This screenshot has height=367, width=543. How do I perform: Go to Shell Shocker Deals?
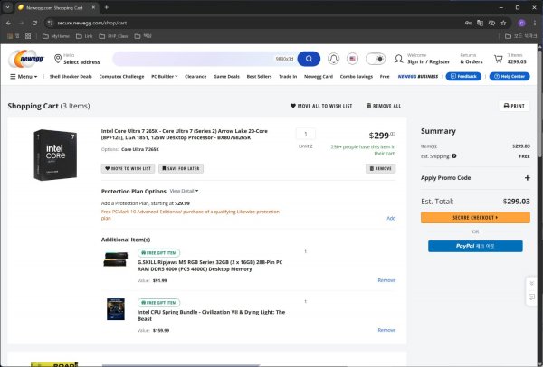pyautogui.click(x=71, y=77)
